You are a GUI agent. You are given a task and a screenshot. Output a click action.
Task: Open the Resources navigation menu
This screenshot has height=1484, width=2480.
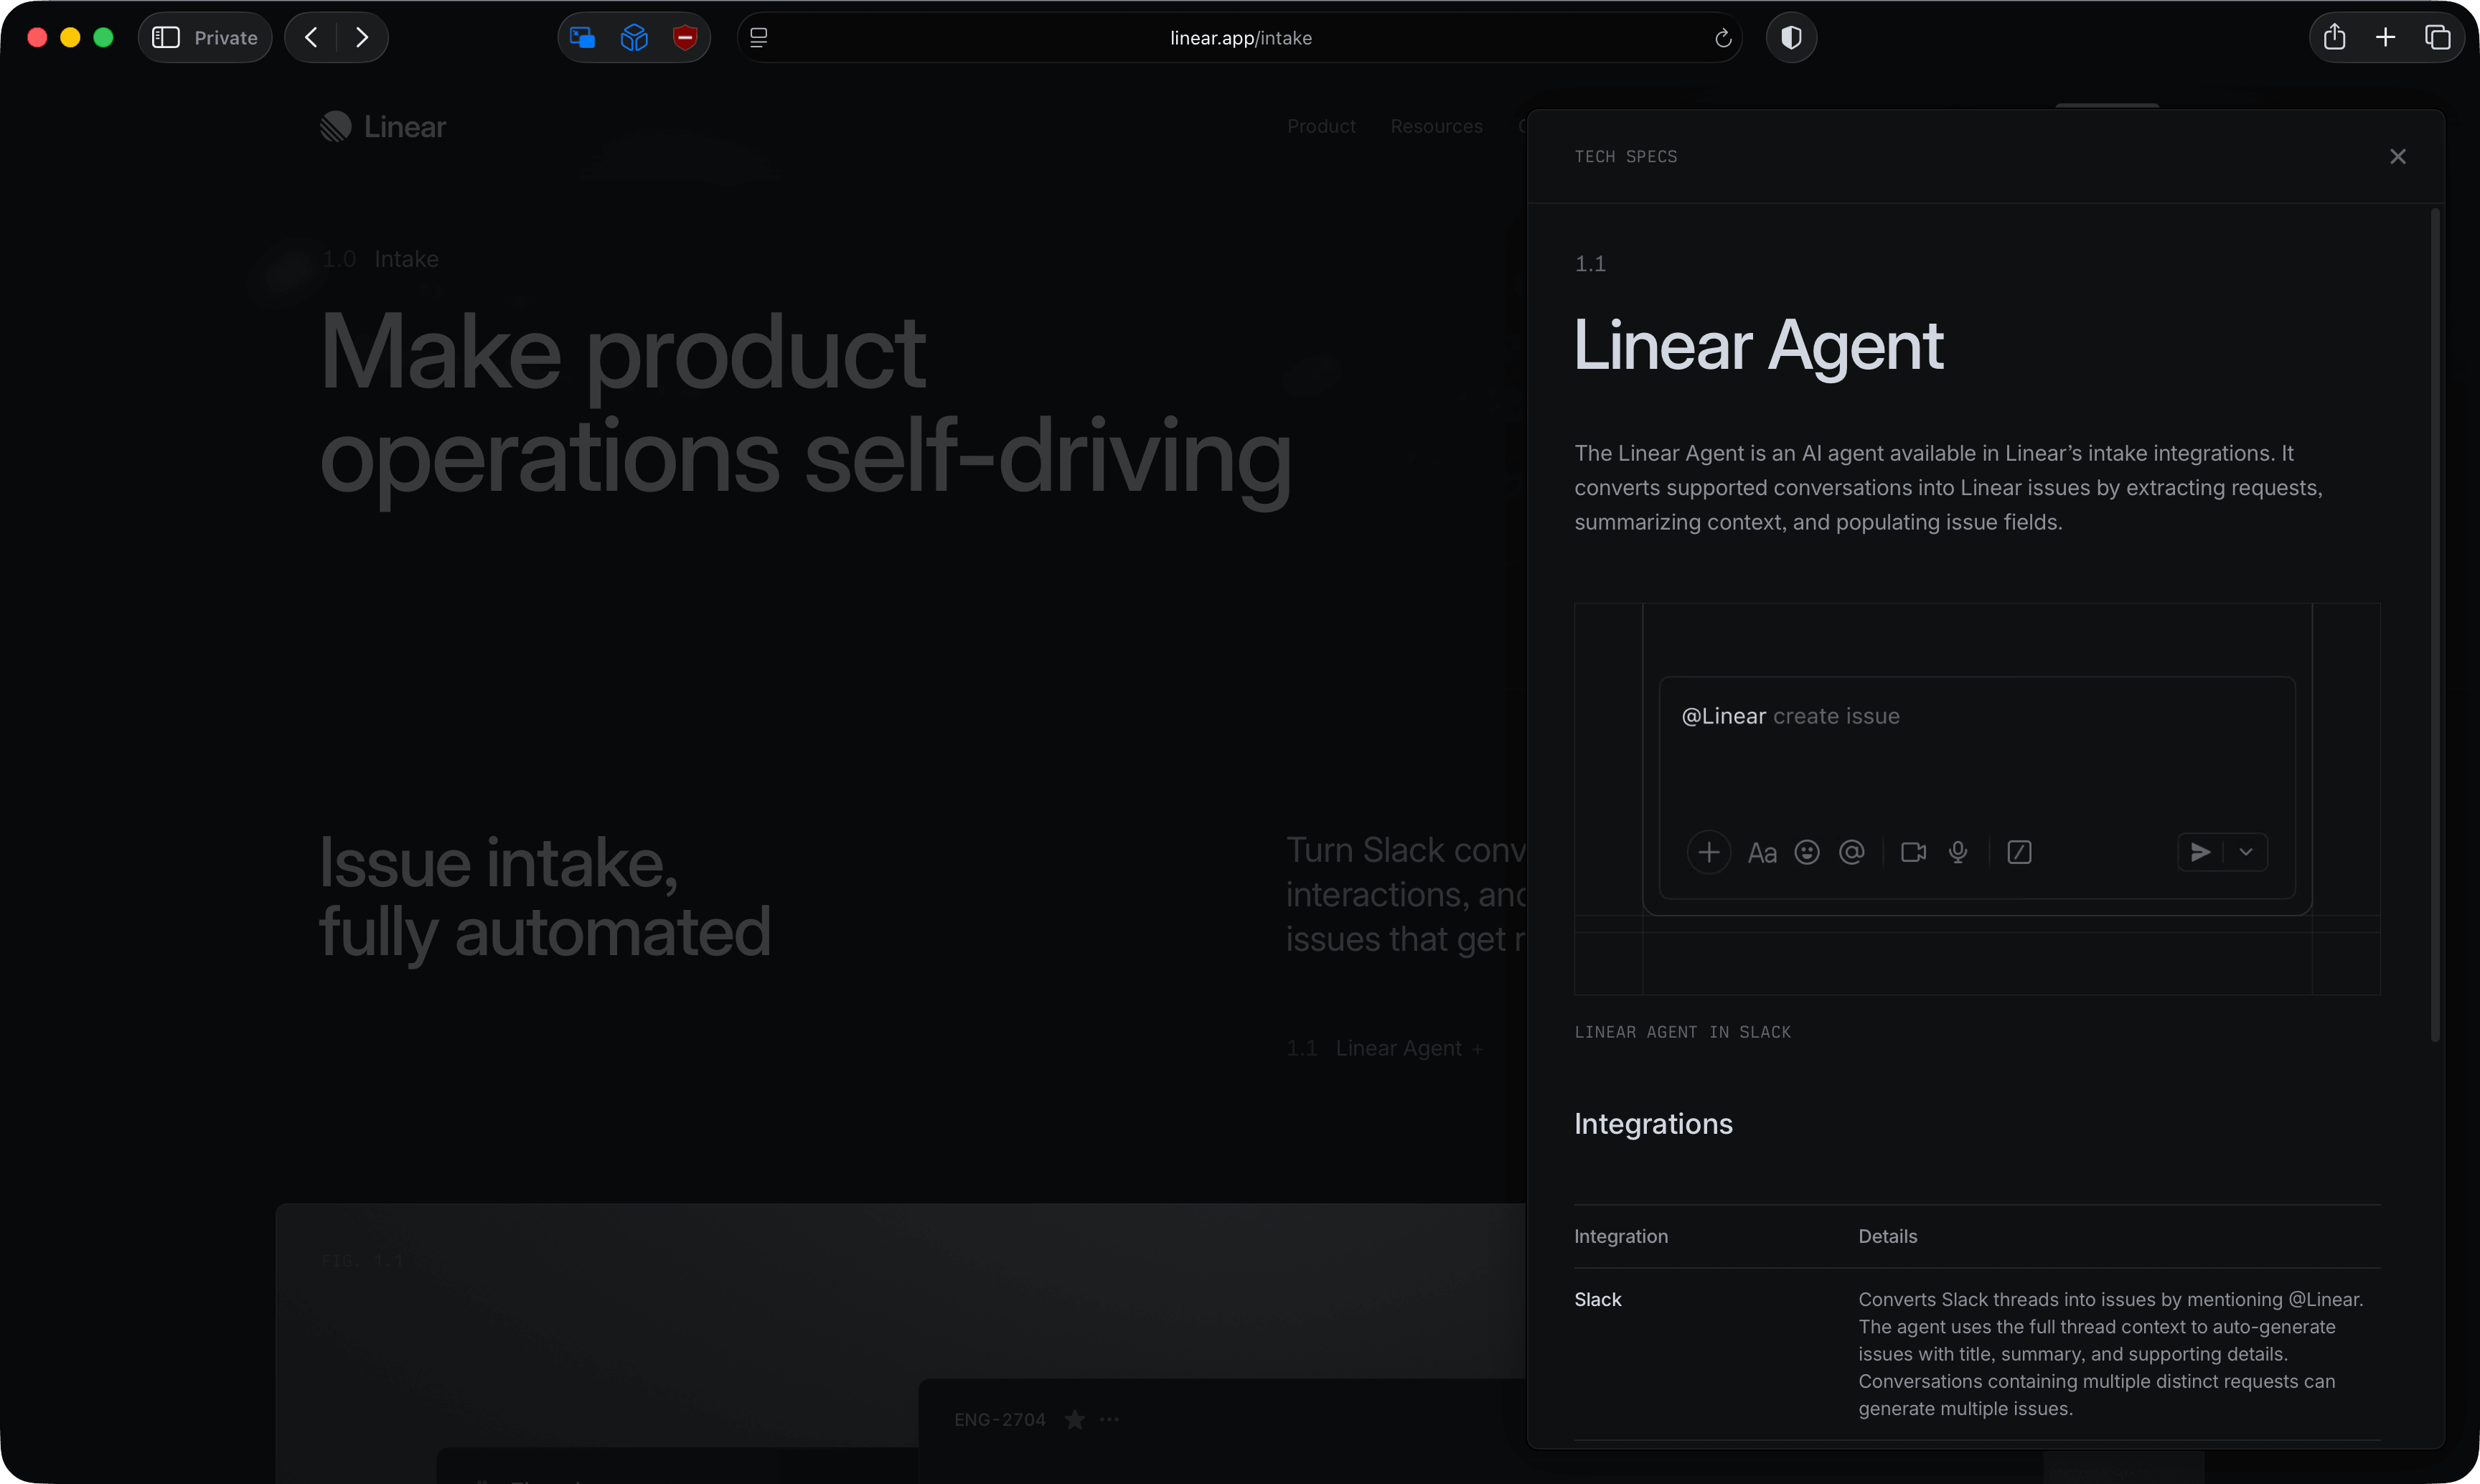[1436, 126]
